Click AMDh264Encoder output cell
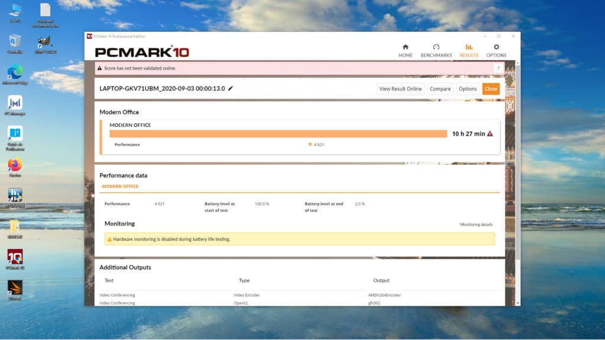The height and width of the screenshot is (340, 605). click(384, 295)
